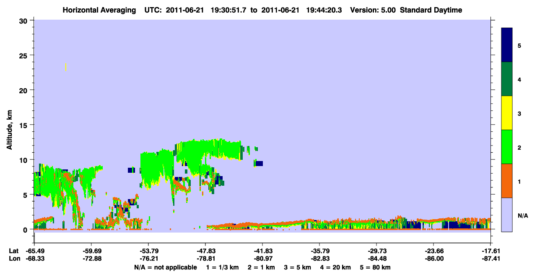Viewport: 545px width, 279px height.
Task: Click the altitude tick label 15
Action: tap(24, 125)
